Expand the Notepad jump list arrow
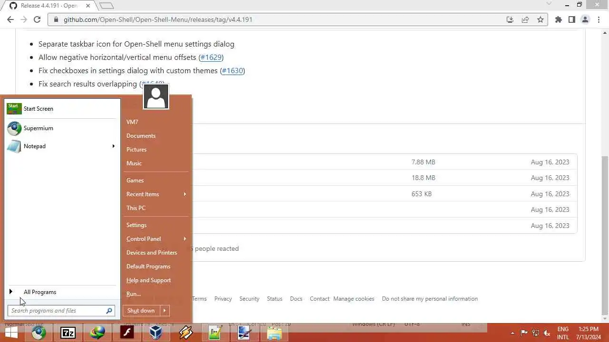This screenshot has height=342, width=609. [x=113, y=146]
